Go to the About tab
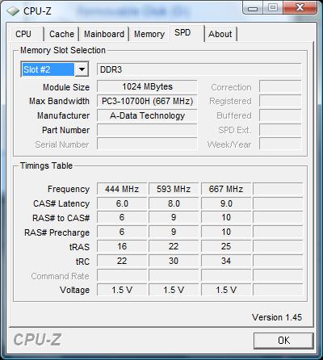Image resolution: width=323 pixels, height=360 pixels. [220, 34]
